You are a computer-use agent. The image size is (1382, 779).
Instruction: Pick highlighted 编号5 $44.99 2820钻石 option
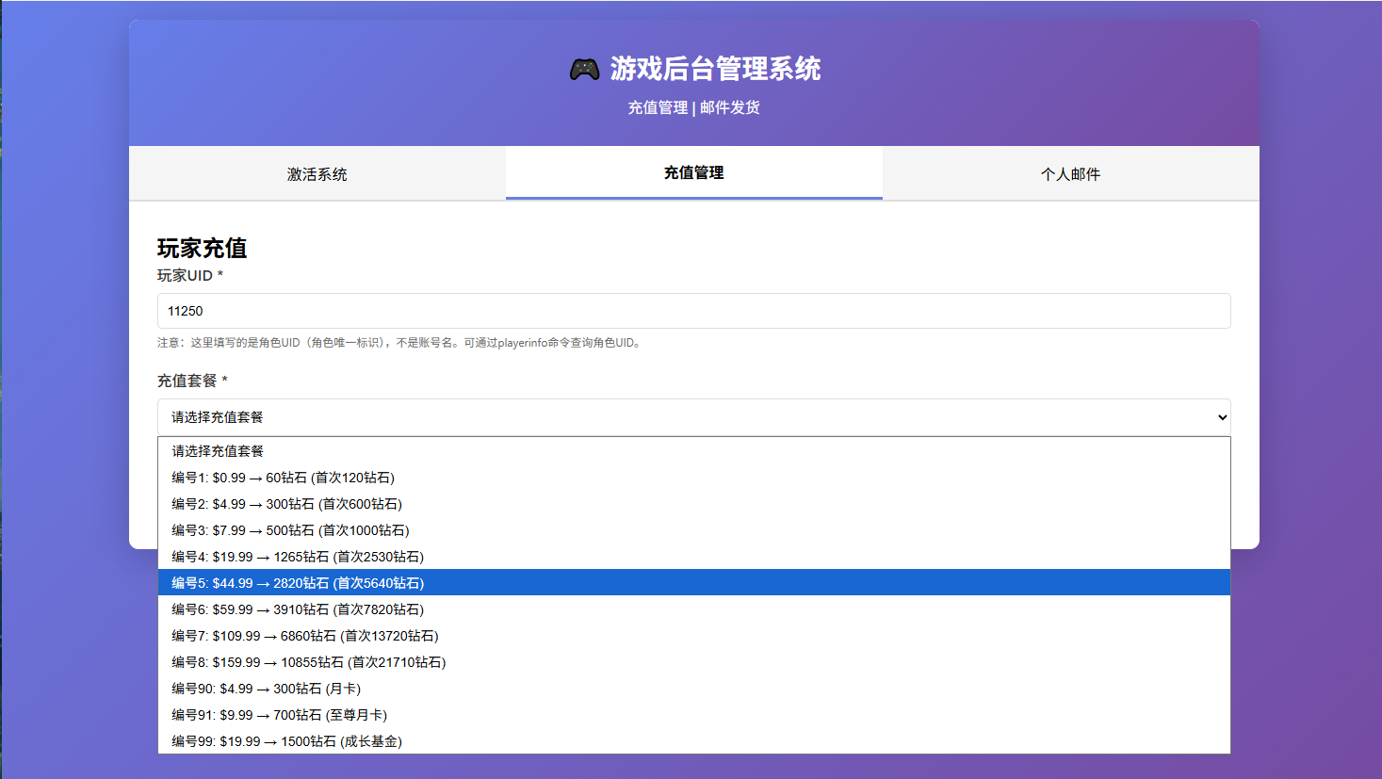tap(298, 583)
